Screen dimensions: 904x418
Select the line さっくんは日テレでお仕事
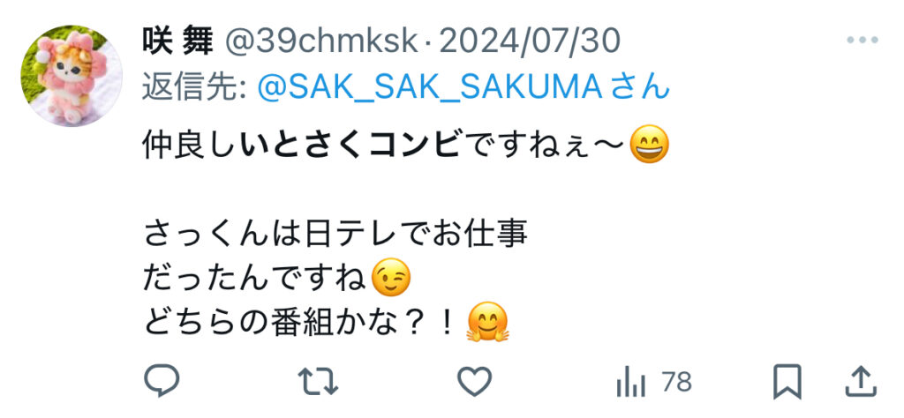pyautogui.click(x=335, y=235)
